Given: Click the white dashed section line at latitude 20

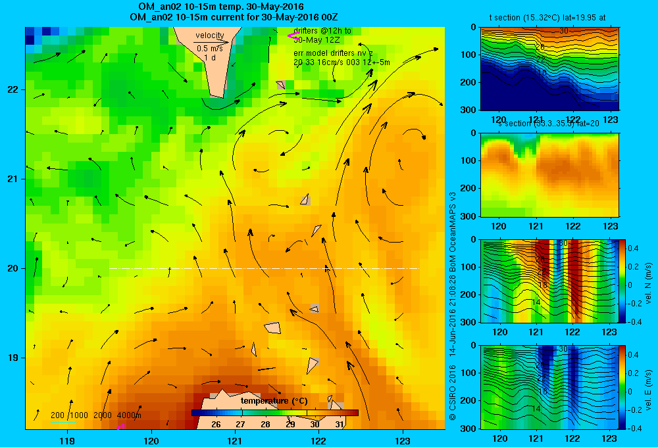Looking at the screenshot, I should (264, 268).
